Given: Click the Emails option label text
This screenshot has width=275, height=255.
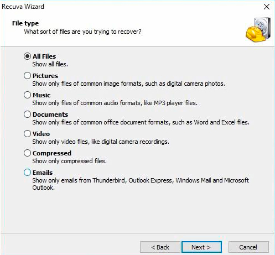Looking at the screenshot, I should [x=43, y=173].
